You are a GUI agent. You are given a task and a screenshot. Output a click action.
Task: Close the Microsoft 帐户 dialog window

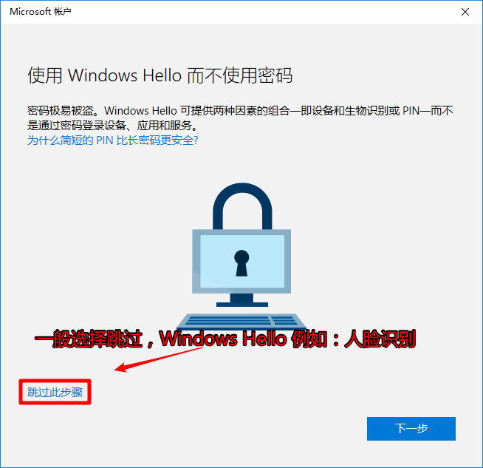[465, 12]
